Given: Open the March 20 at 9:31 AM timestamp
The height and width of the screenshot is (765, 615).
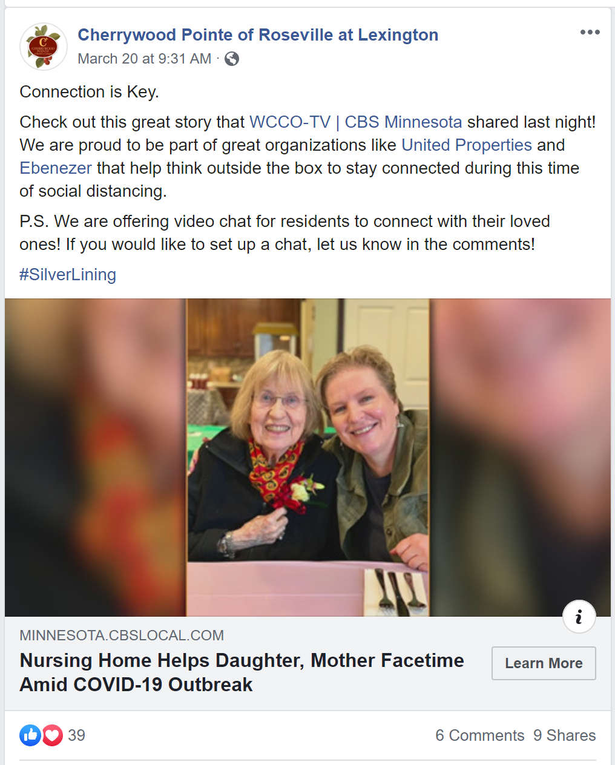Looking at the screenshot, I should point(145,59).
